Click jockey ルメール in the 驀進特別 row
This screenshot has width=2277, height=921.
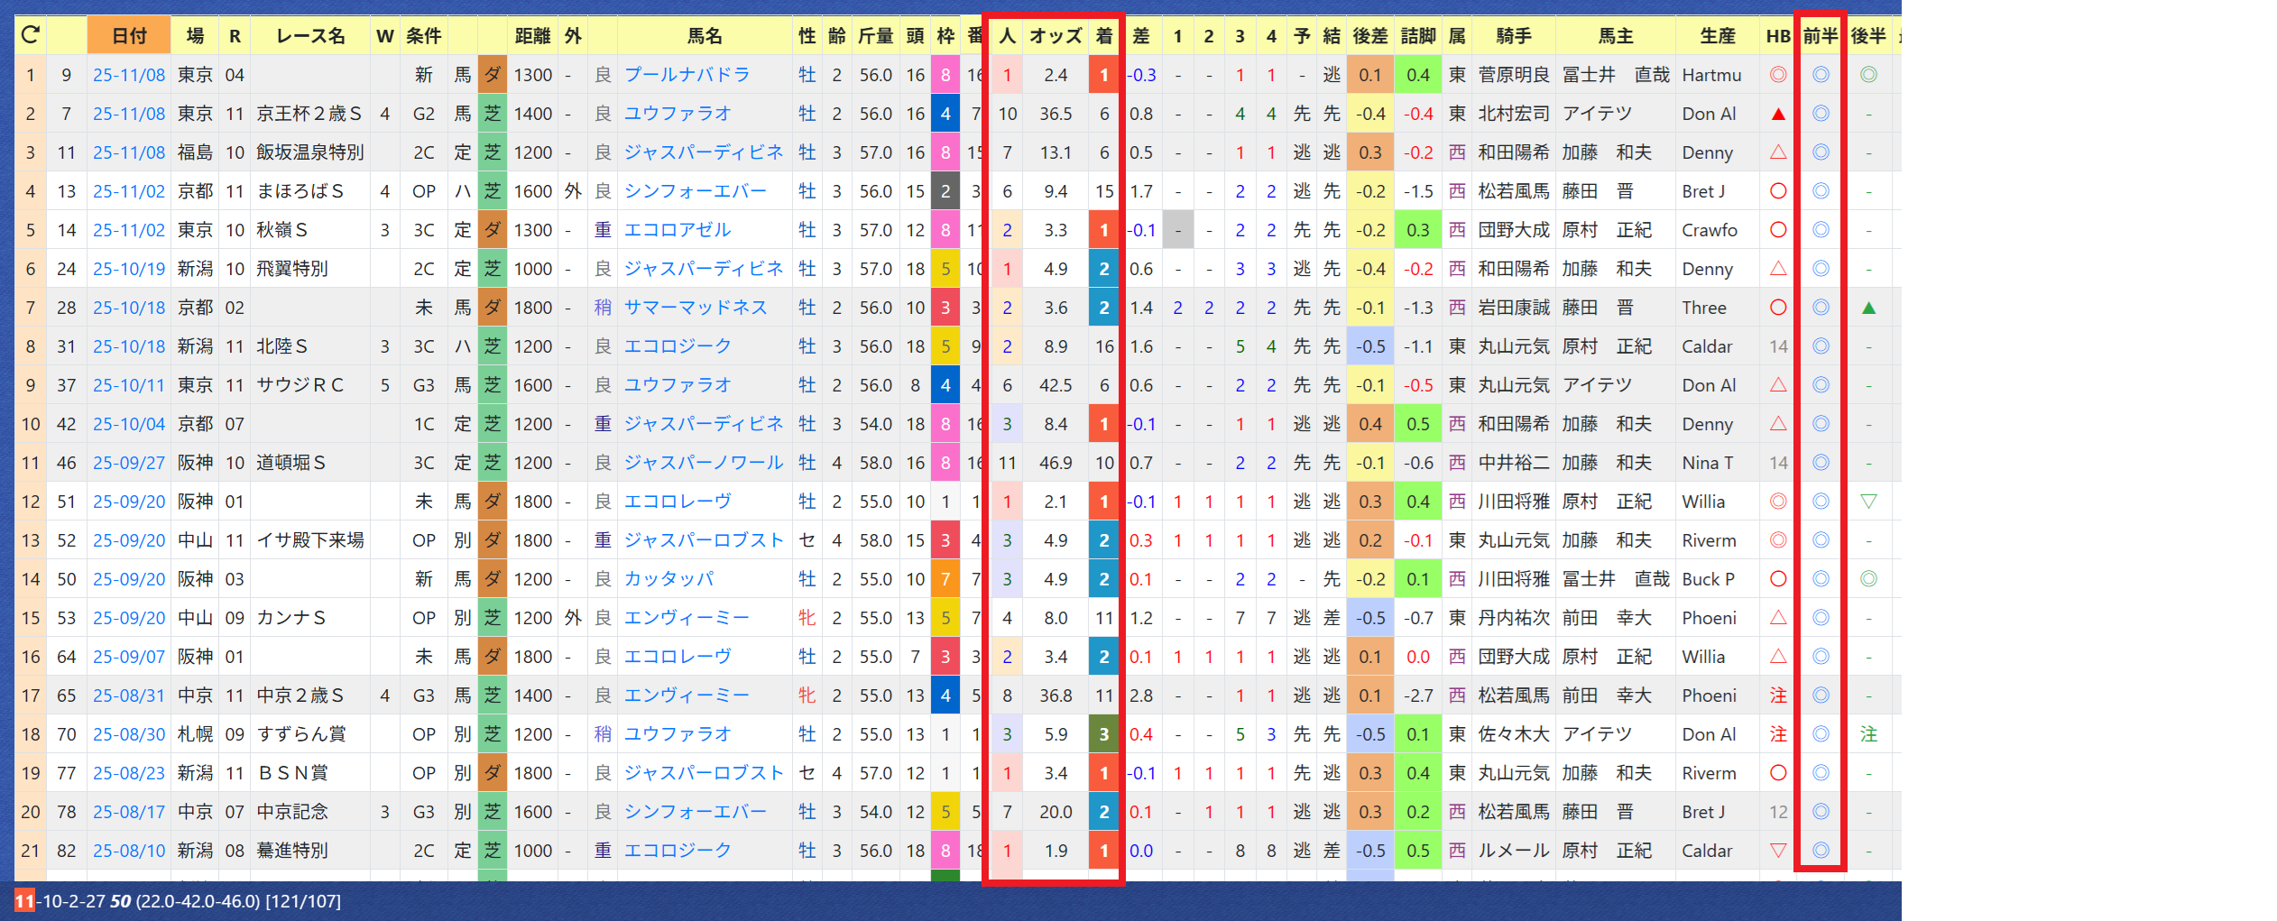1513,851
